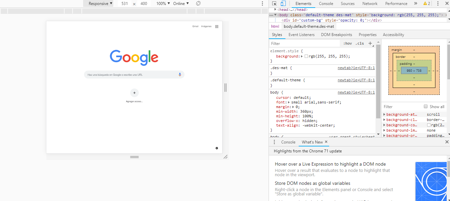The width and height of the screenshot is (450, 201).
Task: Expand computed background-attachment property
Action: tap(384, 115)
